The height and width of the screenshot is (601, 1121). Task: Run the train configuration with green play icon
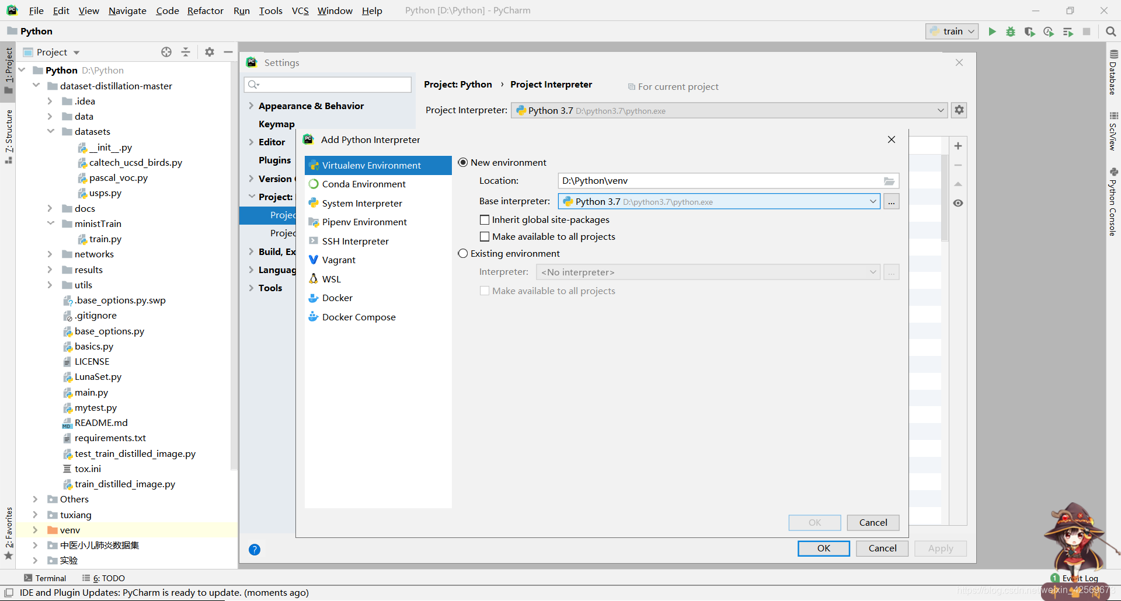(x=992, y=32)
